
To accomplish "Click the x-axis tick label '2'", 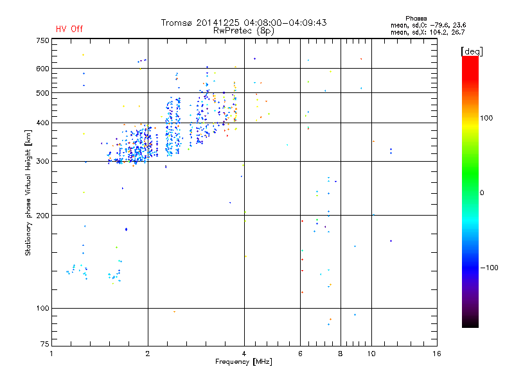I will [148, 354].
